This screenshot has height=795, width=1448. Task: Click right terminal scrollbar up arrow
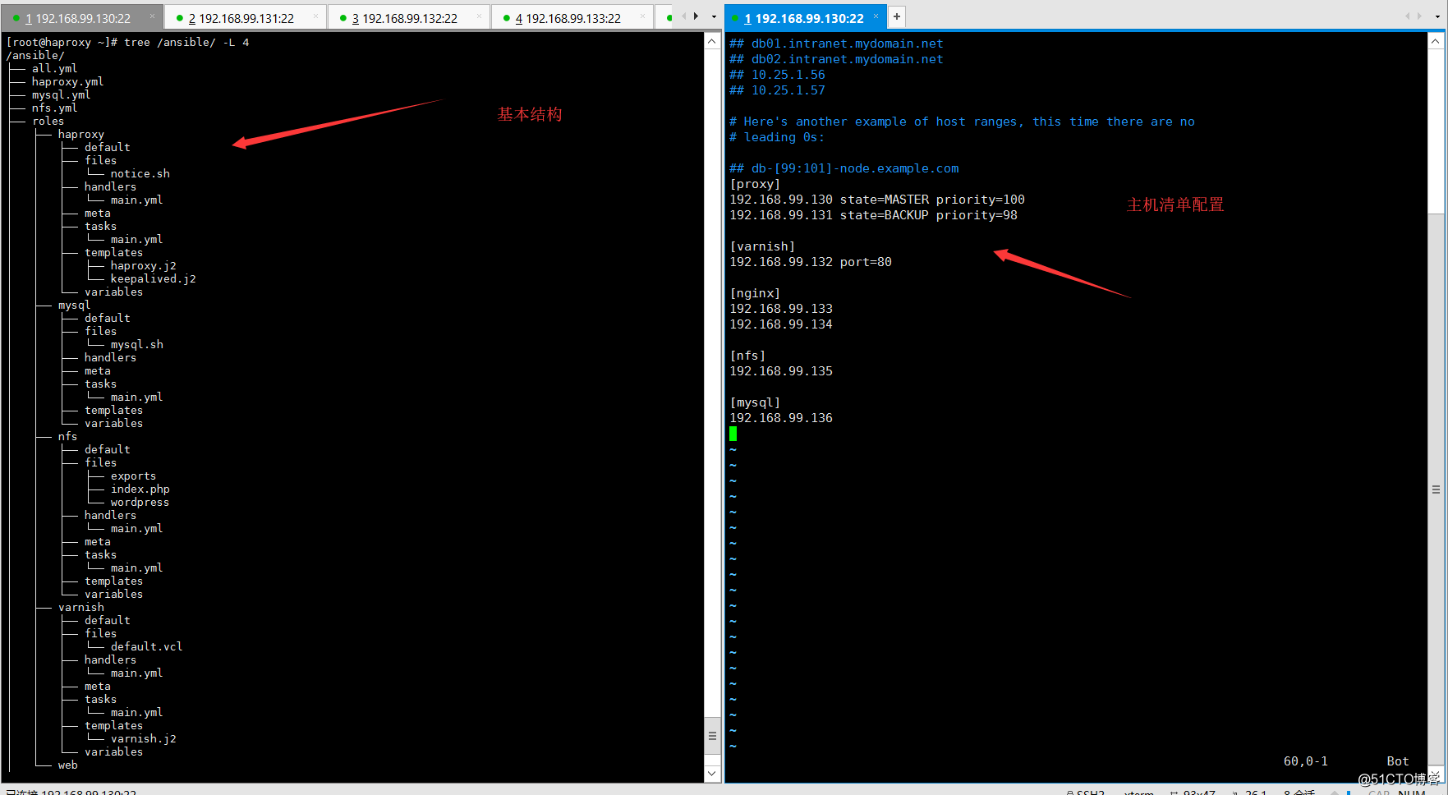[1436, 41]
